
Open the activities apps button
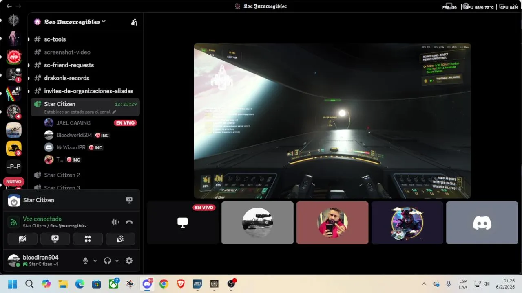88,239
